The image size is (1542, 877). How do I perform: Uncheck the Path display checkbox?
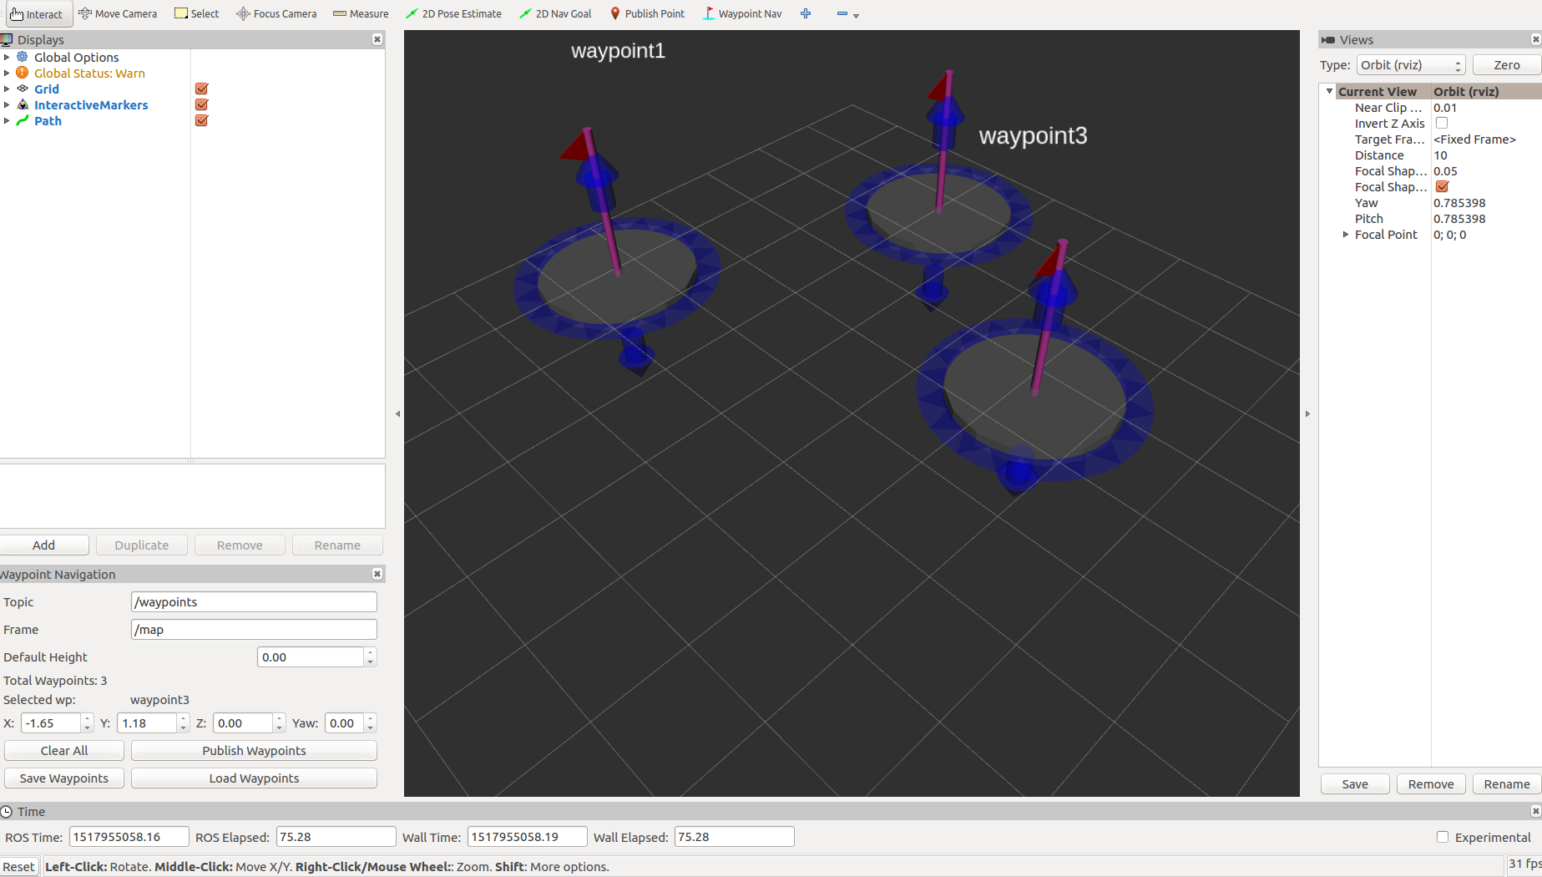pyautogui.click(x=201, y=120)
